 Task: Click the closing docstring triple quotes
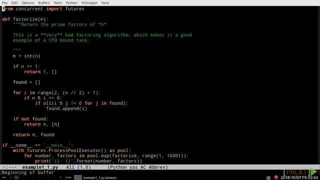click(x=17, y=50)
